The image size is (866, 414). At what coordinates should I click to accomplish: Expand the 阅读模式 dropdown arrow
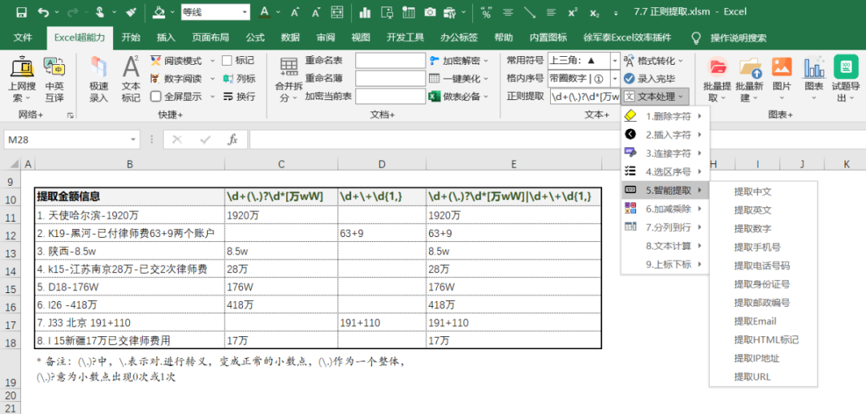pos(212,61)
